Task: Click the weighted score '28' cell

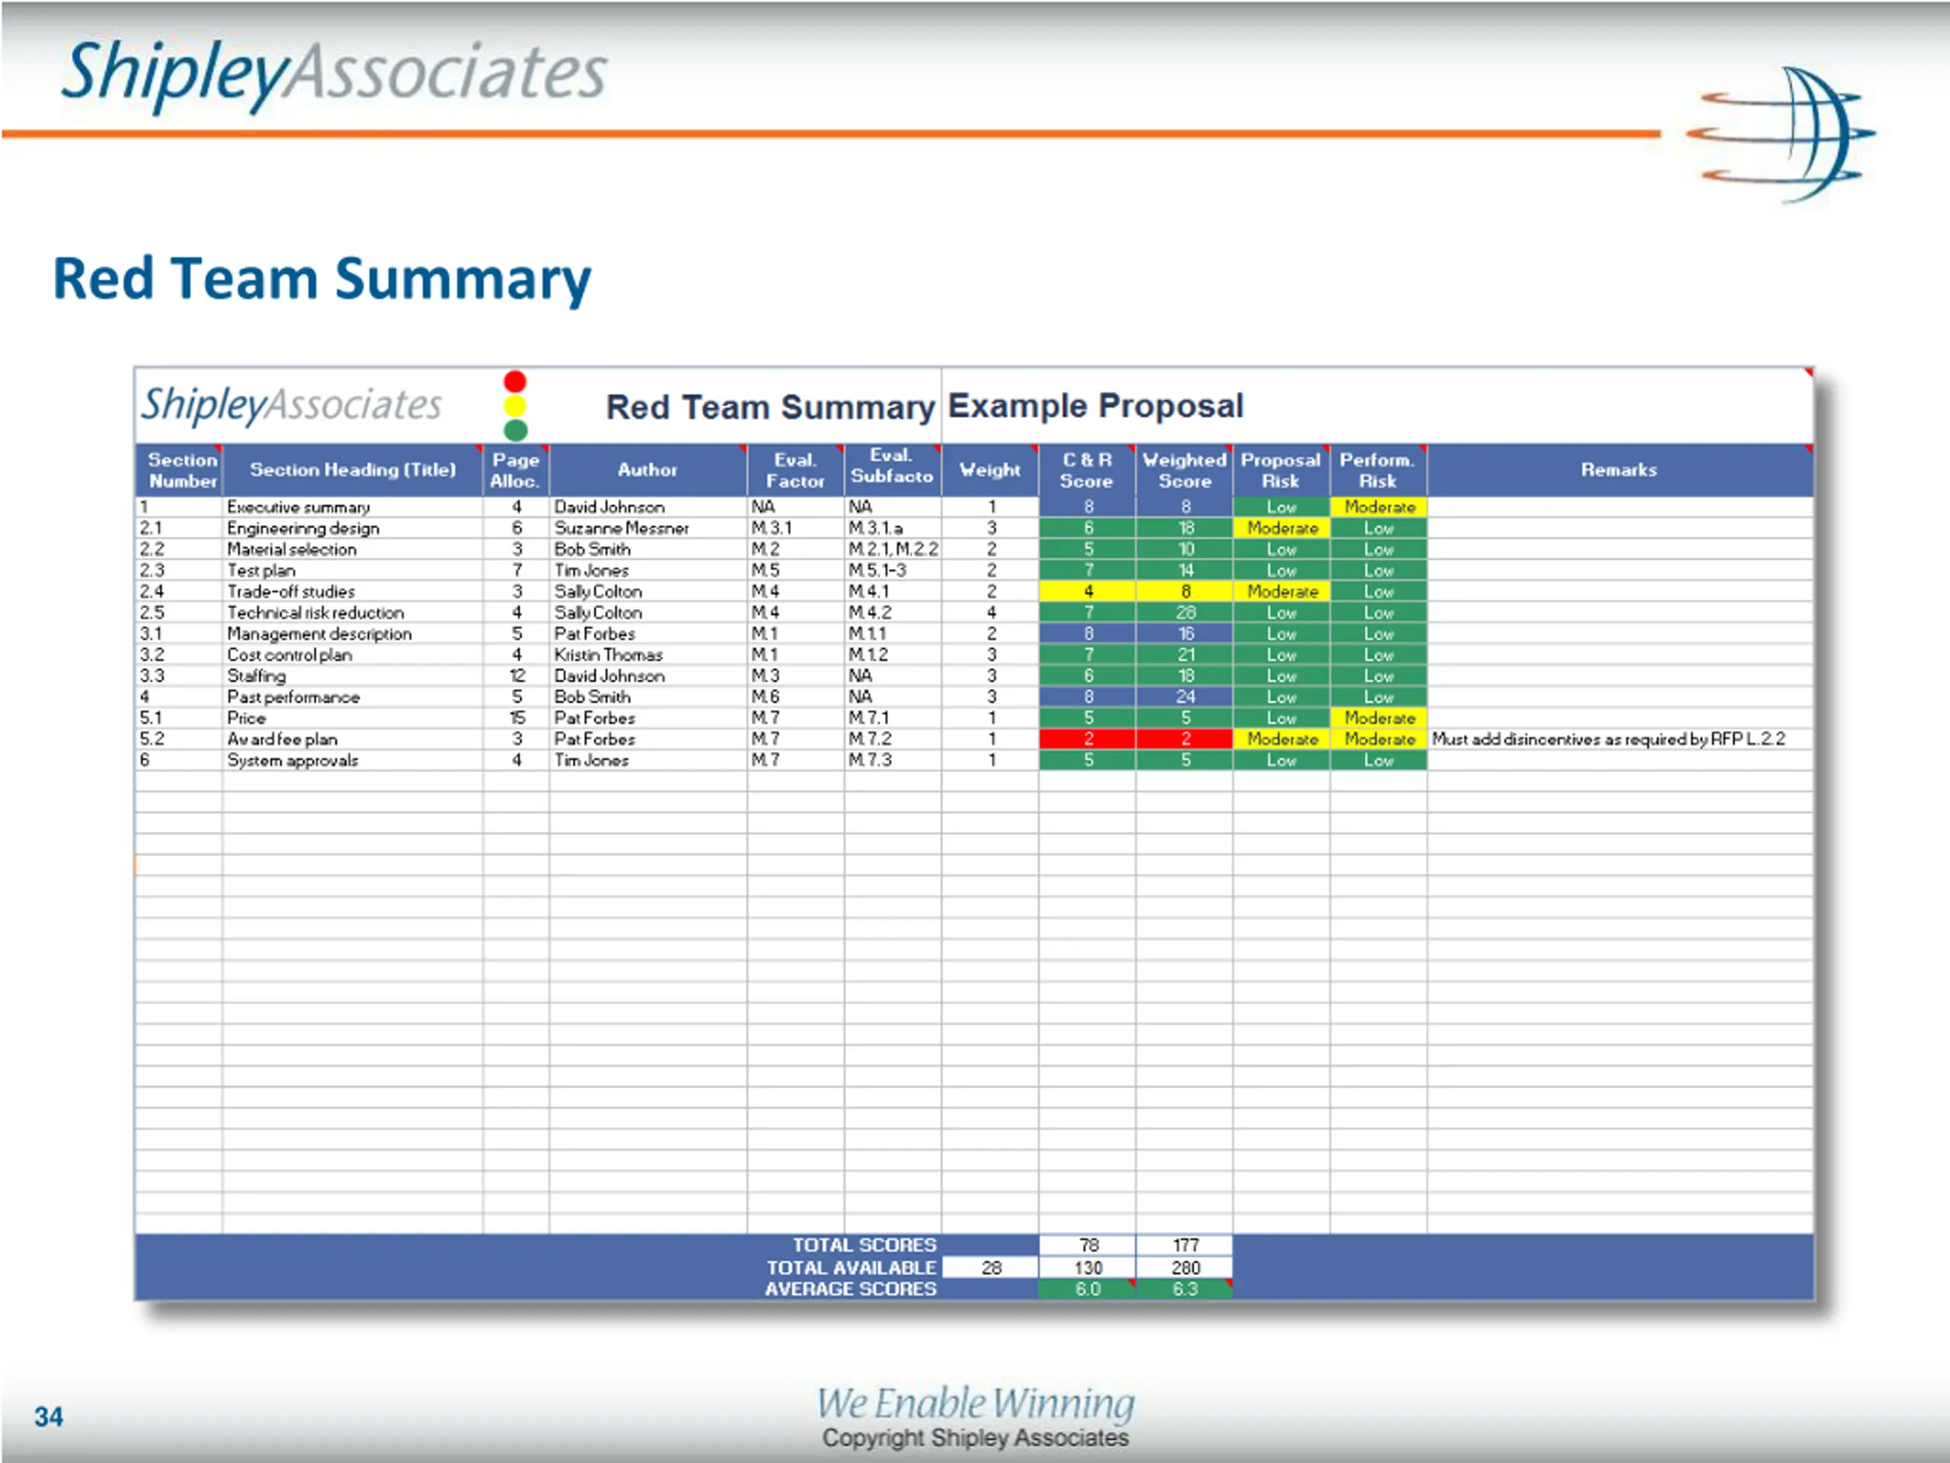Action: tap(1184, 613)
